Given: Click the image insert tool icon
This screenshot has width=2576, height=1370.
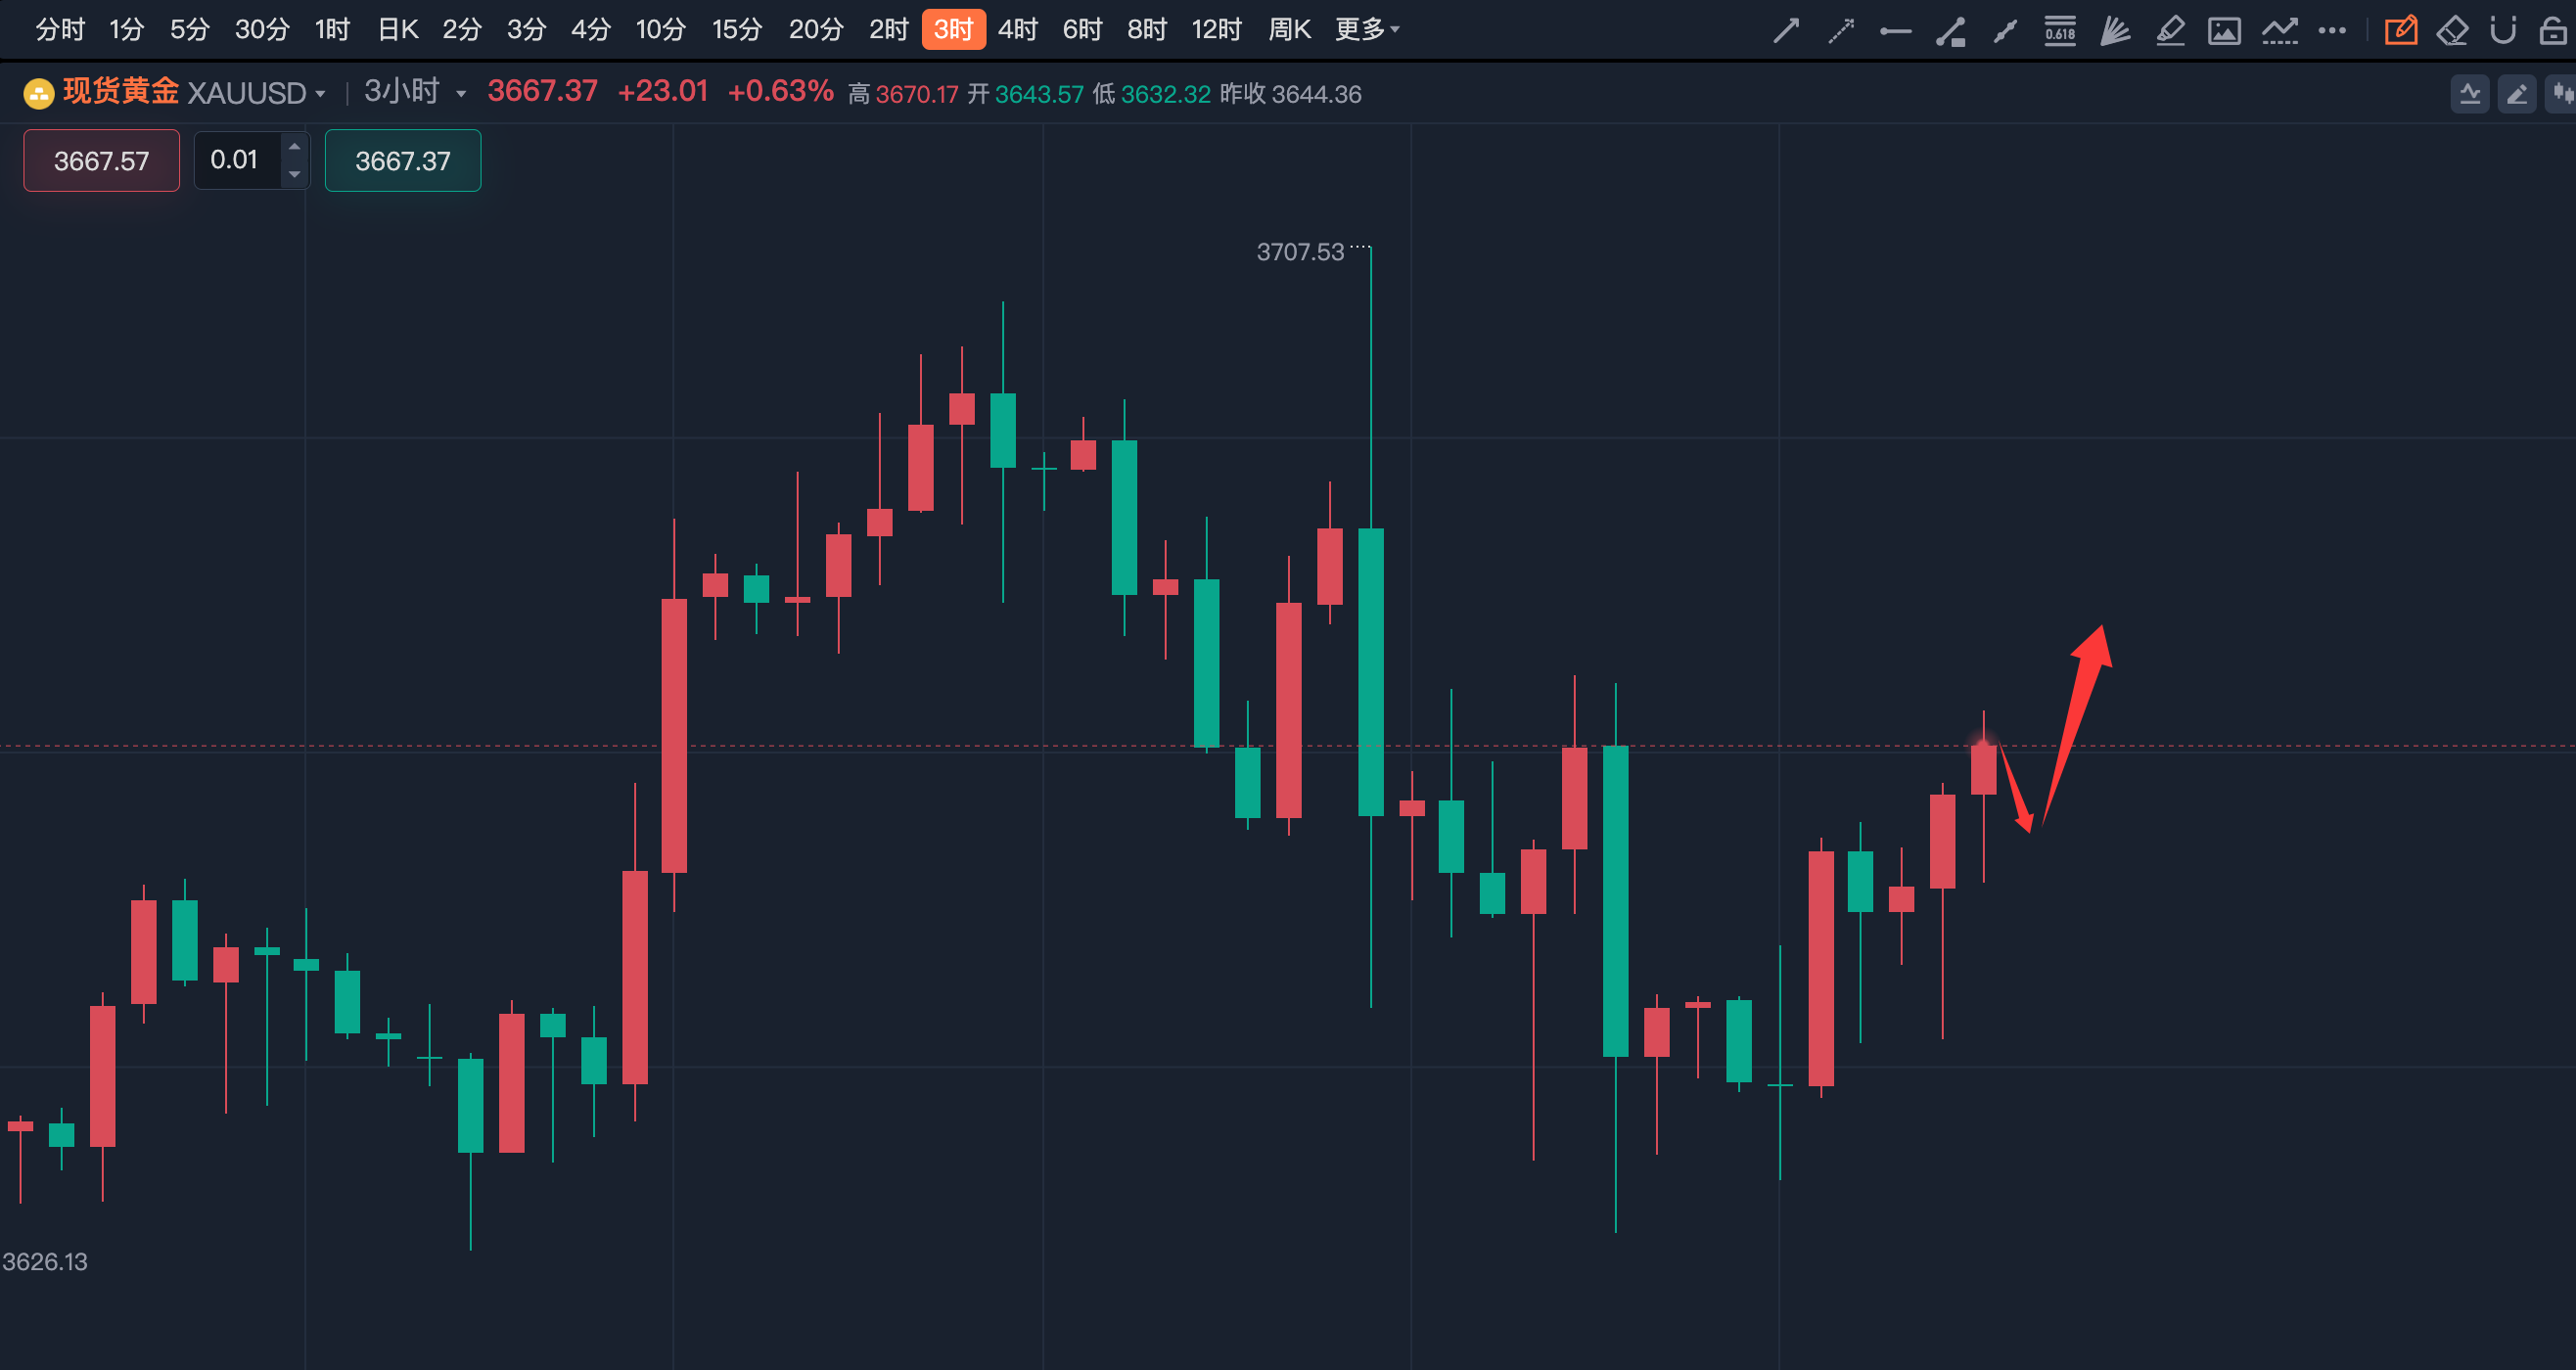Looking at the screenshot, I should pos(2224,31).
